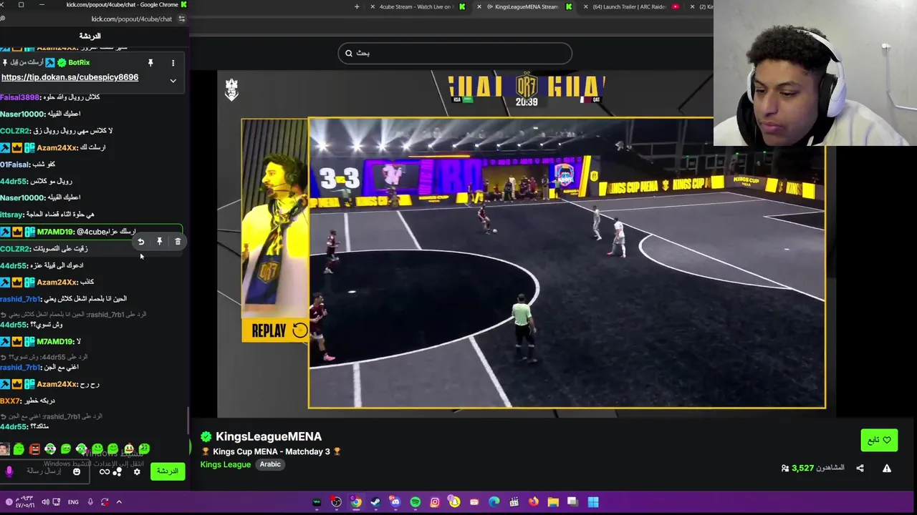
Task: Open pinned message three-dots options menu
Action: [173, 63]
